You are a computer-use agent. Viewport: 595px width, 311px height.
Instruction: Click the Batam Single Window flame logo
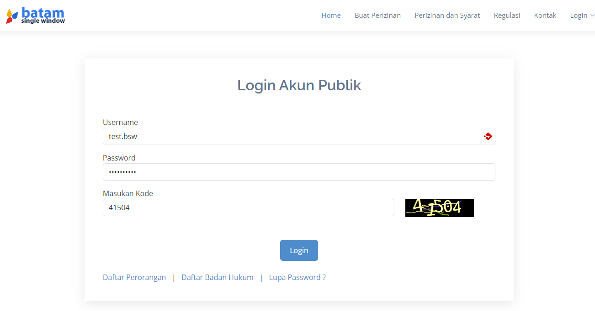(x=12, y=16)
